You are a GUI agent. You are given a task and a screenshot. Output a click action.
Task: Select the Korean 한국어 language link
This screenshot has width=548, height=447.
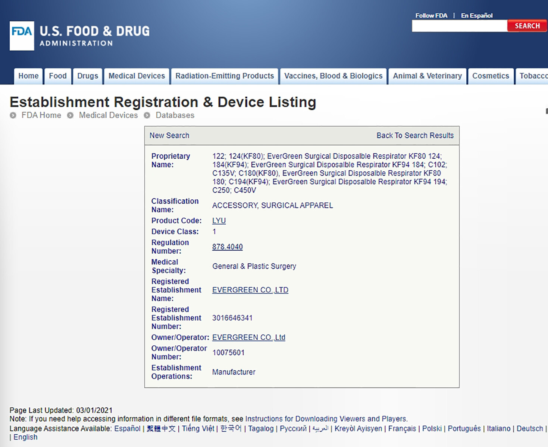pyautogui.click(x=231, y=428)
